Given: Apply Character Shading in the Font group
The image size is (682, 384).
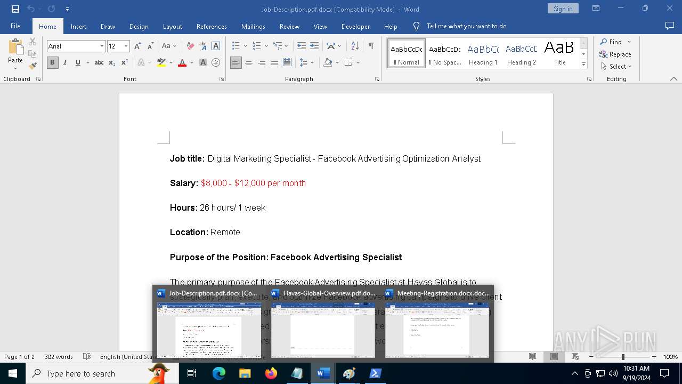Looking at the screenshot, I should pyautogui.click(x=203, y=62).
